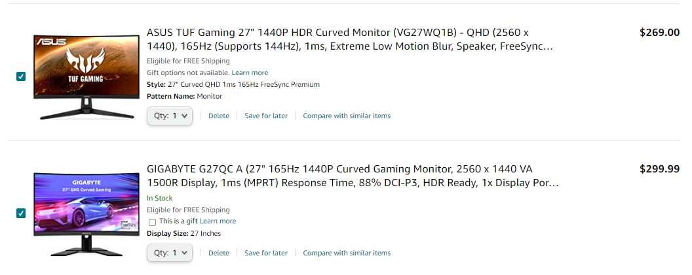Delete the ASUS monitor from cart
The width and height of the screenshot is (692, 275).
(219, 116)
